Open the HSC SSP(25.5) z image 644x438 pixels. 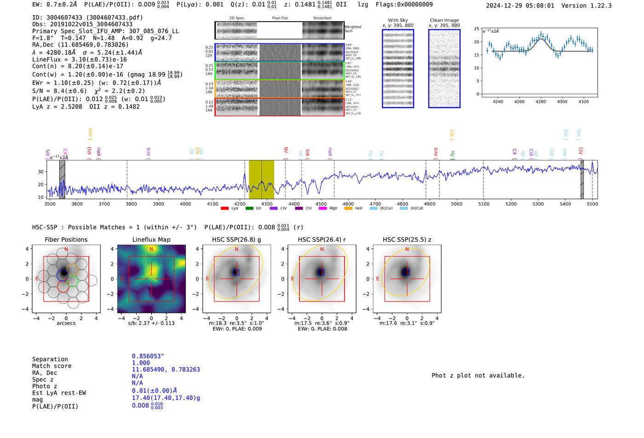[x=407, y=279]
